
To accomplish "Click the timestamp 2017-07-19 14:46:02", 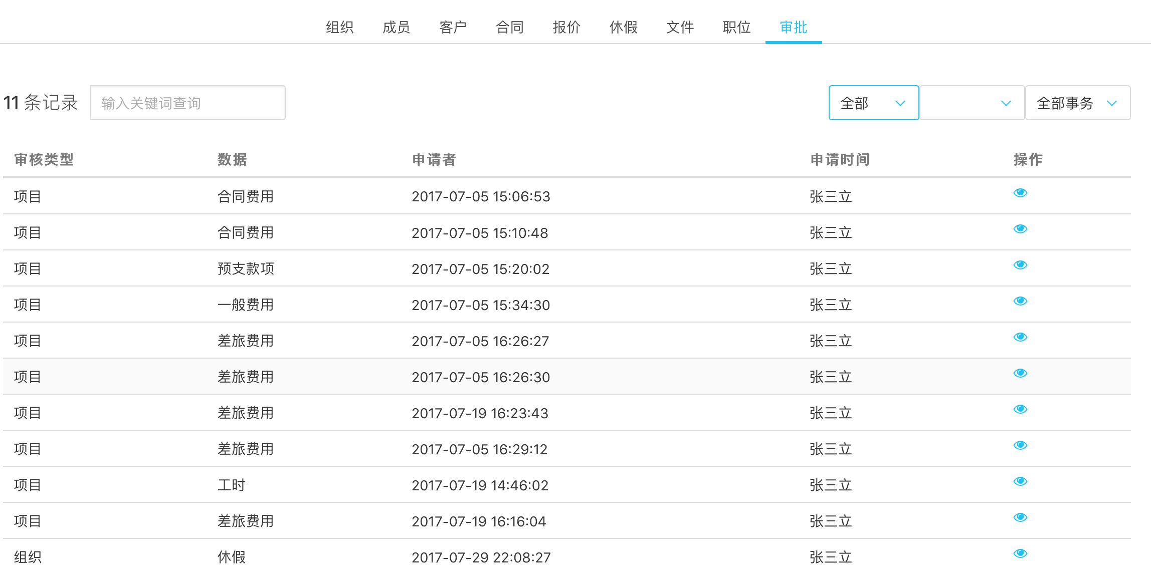I will [480, 485].
